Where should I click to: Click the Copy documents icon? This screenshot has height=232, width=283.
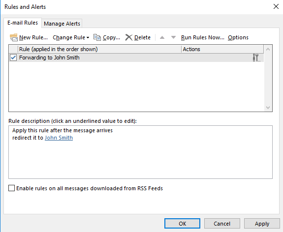click(x=97, y=37)
